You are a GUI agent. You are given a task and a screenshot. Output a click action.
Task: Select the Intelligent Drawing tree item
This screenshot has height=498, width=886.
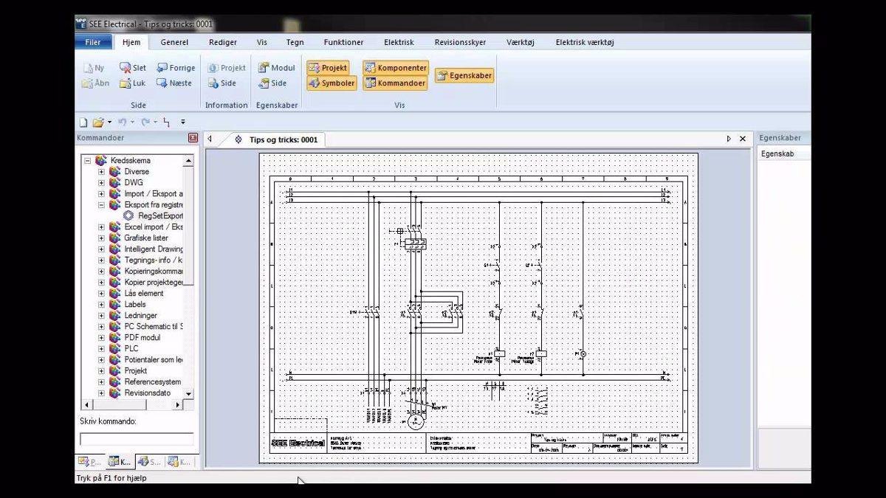[154, 249]
